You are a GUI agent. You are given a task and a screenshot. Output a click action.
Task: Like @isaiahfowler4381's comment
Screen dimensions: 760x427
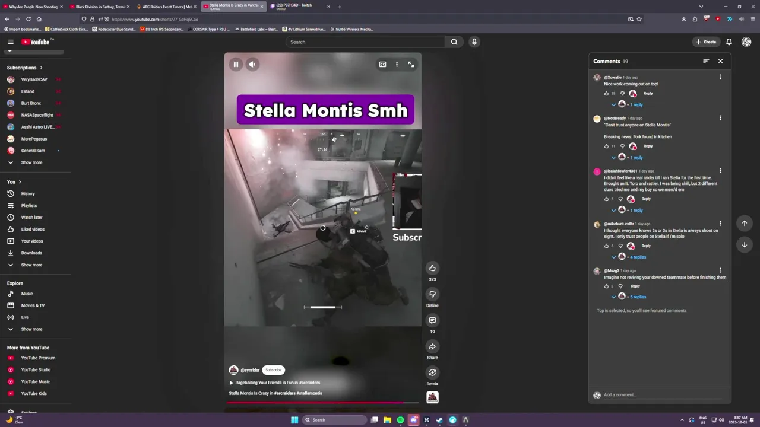[606, 199]
